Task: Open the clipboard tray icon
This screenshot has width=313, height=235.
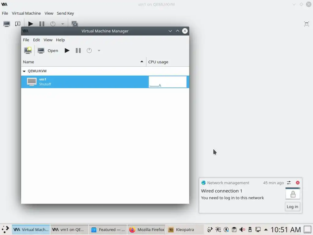Action: coord(234,229)
